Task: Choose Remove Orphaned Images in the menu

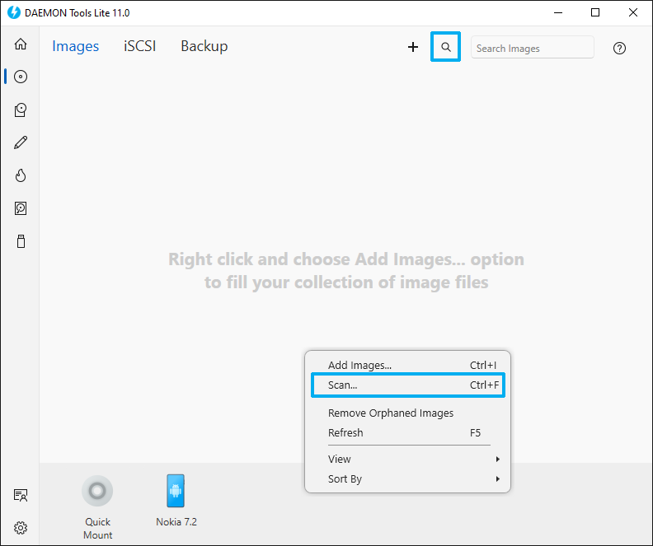Action: (407, 413)
